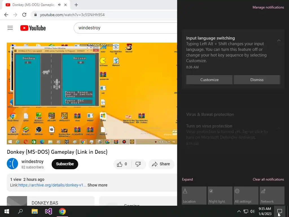The image size is (289, 217).
Task: Open the YouTube guide hamburger menu
Action: pyautogui.click(x=10, y=28)
